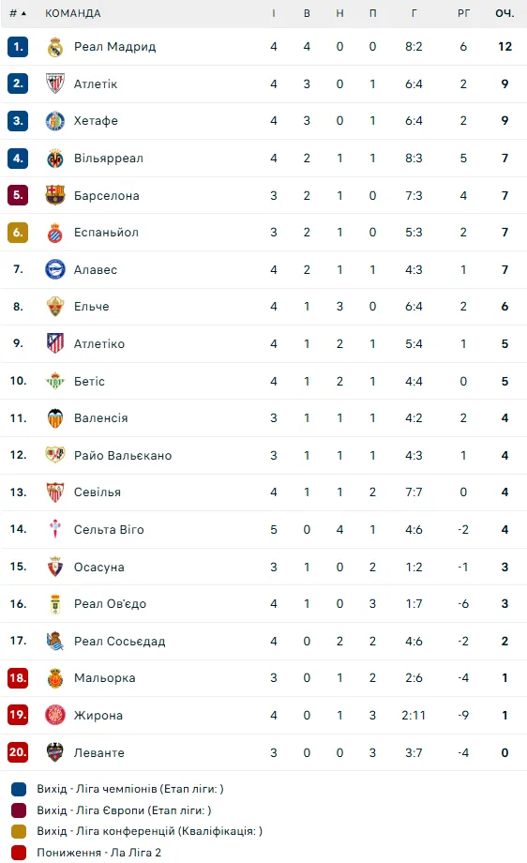
Task: Click the red Пониження legend swatch
Action: tap(19, 853)
